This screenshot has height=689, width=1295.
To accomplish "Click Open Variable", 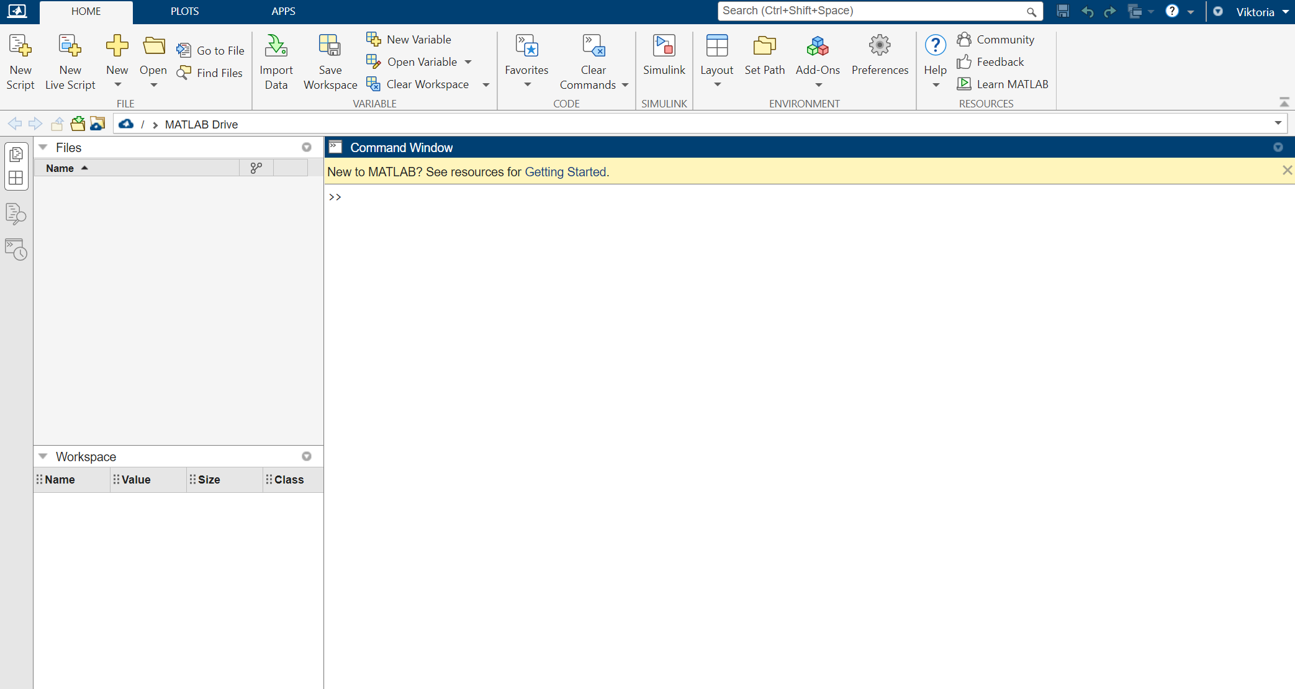I will coord(412,61).
